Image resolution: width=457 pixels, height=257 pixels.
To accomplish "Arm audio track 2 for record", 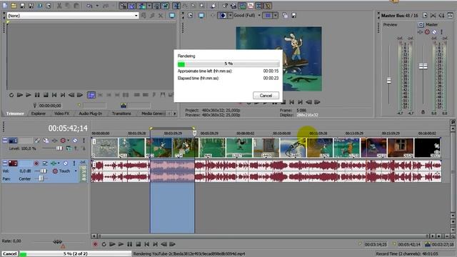I will [x=36, y=163].
